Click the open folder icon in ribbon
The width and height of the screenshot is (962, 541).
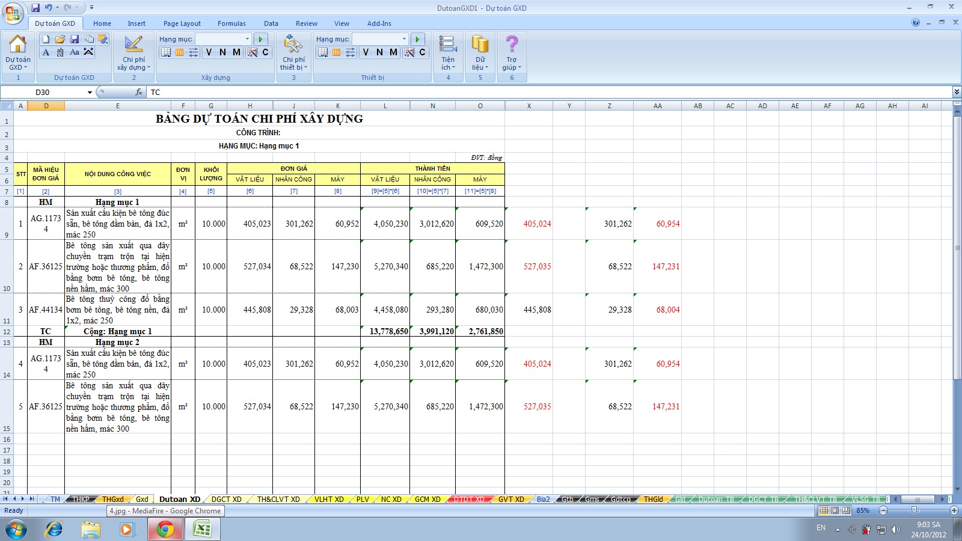(60, 39)
